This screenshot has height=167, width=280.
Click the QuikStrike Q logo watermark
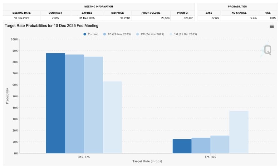click(x=266, y=50)
